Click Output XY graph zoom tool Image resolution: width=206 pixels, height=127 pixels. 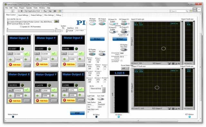(x=176, y=108)
